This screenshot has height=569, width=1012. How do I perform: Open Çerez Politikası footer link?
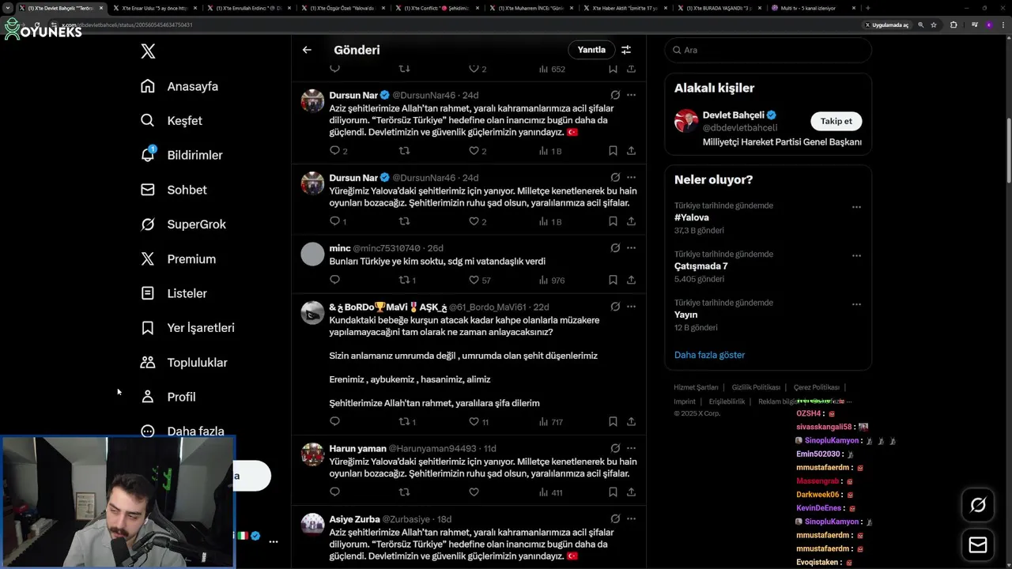coord(817,387)
